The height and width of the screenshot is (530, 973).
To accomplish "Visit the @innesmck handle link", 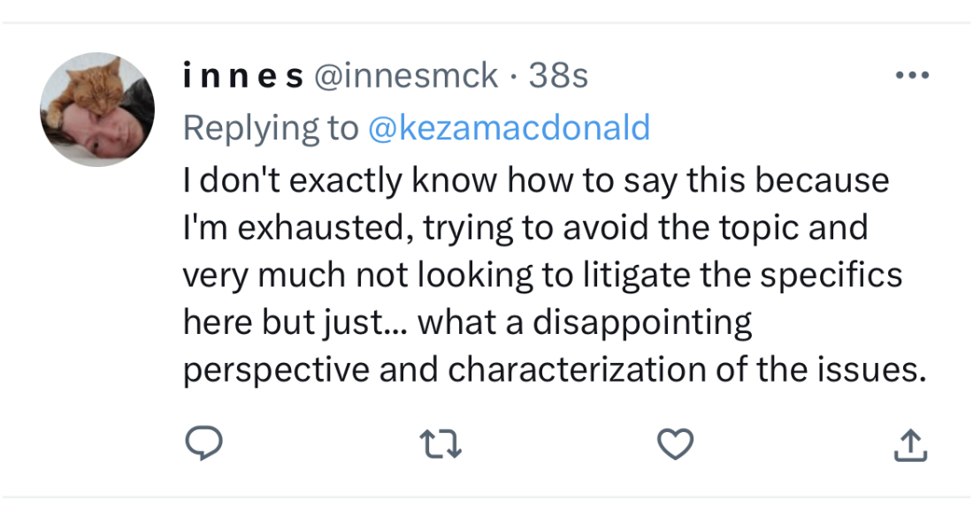I will tap(406, 77).
